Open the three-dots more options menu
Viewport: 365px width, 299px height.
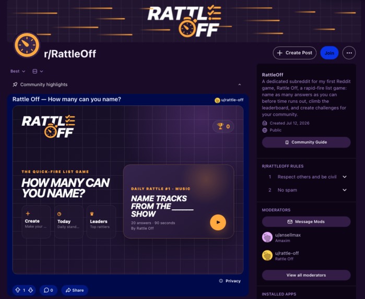pos(349,53)
